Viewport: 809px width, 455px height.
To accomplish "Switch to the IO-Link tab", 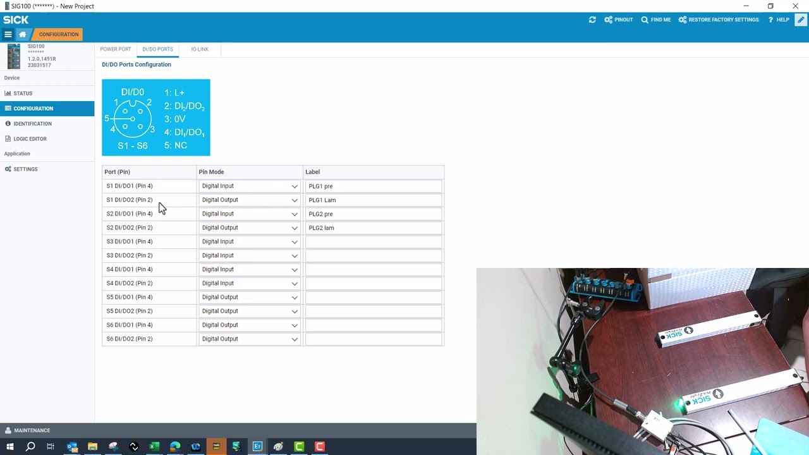I will [200, 49].
